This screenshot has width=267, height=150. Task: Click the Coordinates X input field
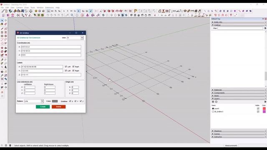(x=51, y=47)
